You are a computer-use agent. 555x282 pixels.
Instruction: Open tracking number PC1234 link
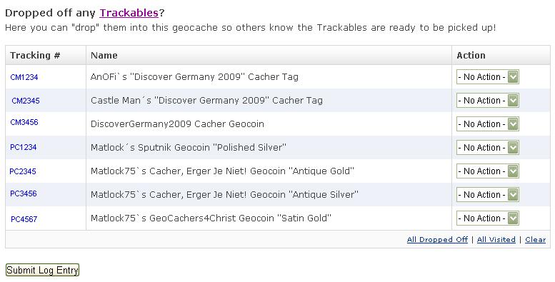tap(24, 147)
